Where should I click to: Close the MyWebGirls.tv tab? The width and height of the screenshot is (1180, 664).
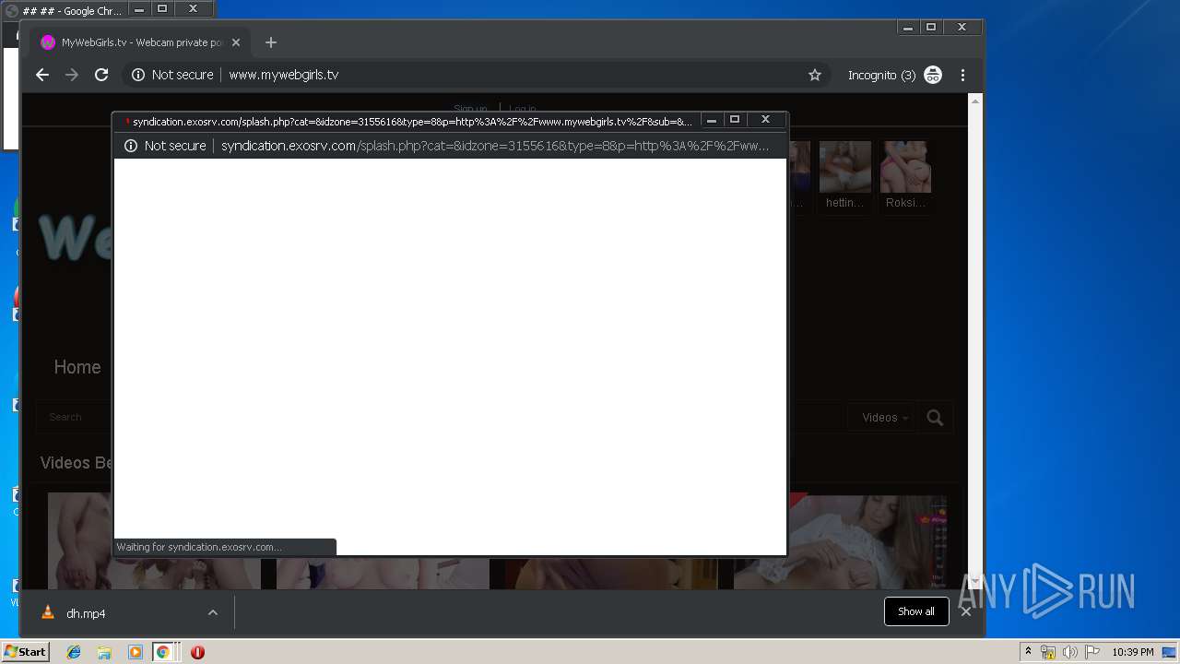pos(236,42)
